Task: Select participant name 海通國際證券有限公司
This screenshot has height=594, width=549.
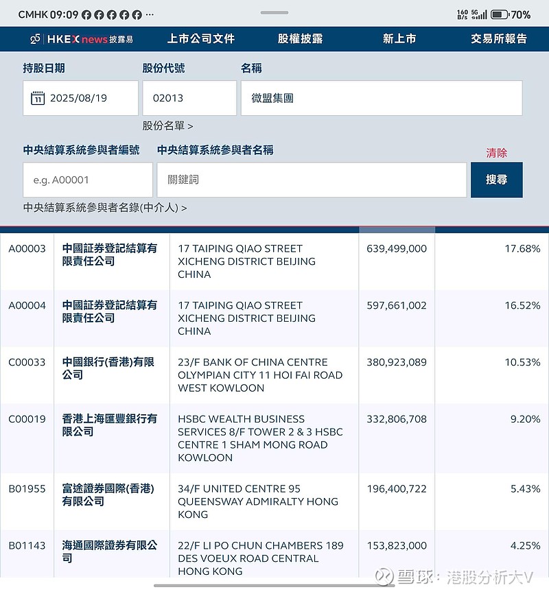Action: [110, 551]
